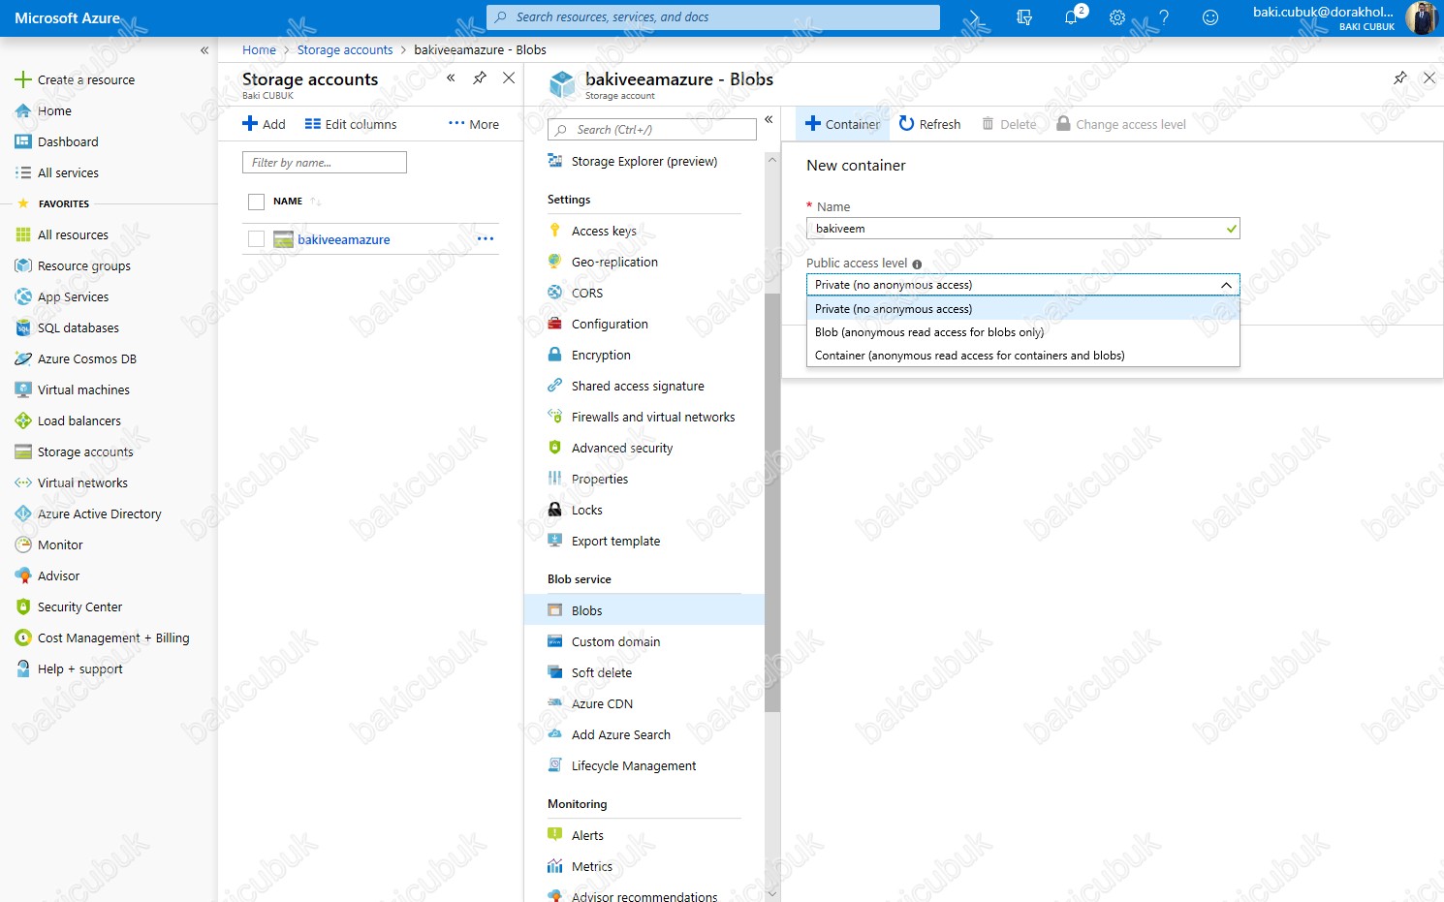Collapse the Storage accounts blade
This screenshot has height=902, width=1444.
pyautogui.click(x=451, y=78)
